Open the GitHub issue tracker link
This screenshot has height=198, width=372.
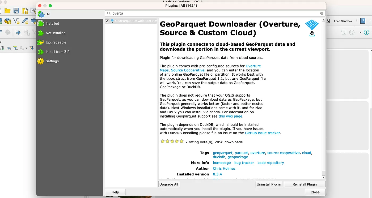pos(263,133)
